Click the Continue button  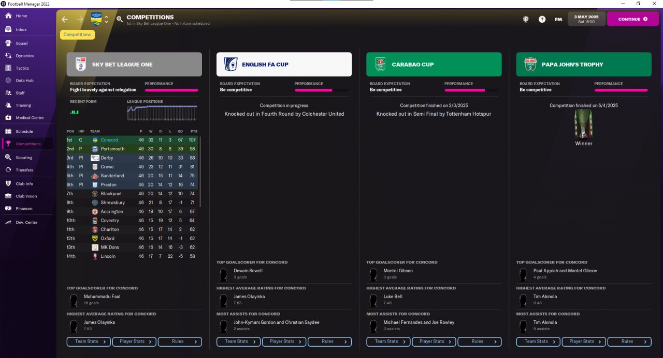[x=632, y=19]
